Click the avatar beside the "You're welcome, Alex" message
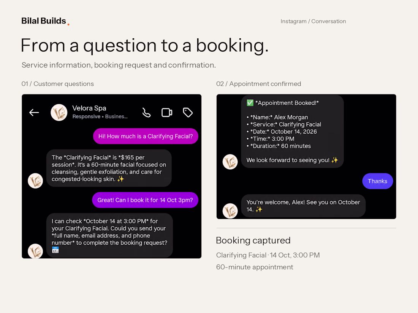The height and width of the screenshot is (313, 418). pyautogui.click(x=230, y=211)
